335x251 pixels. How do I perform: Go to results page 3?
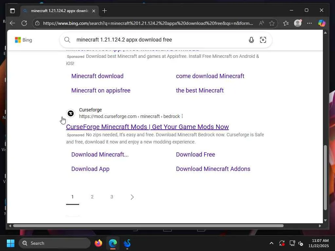[x=112, y=197]
